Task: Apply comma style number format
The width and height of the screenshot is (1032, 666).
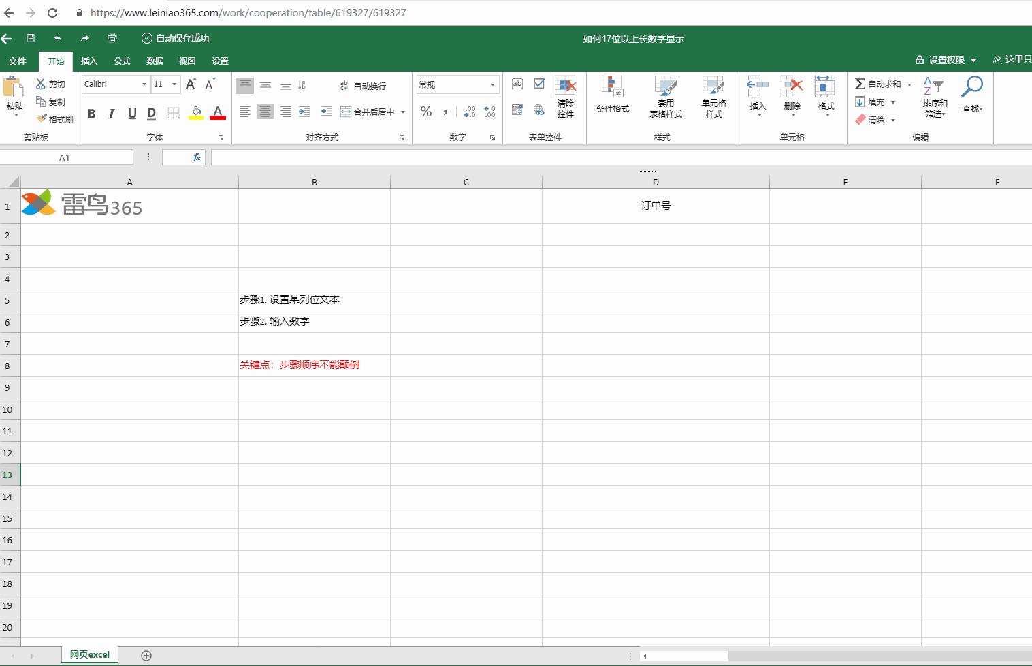Action: point(445,112)
